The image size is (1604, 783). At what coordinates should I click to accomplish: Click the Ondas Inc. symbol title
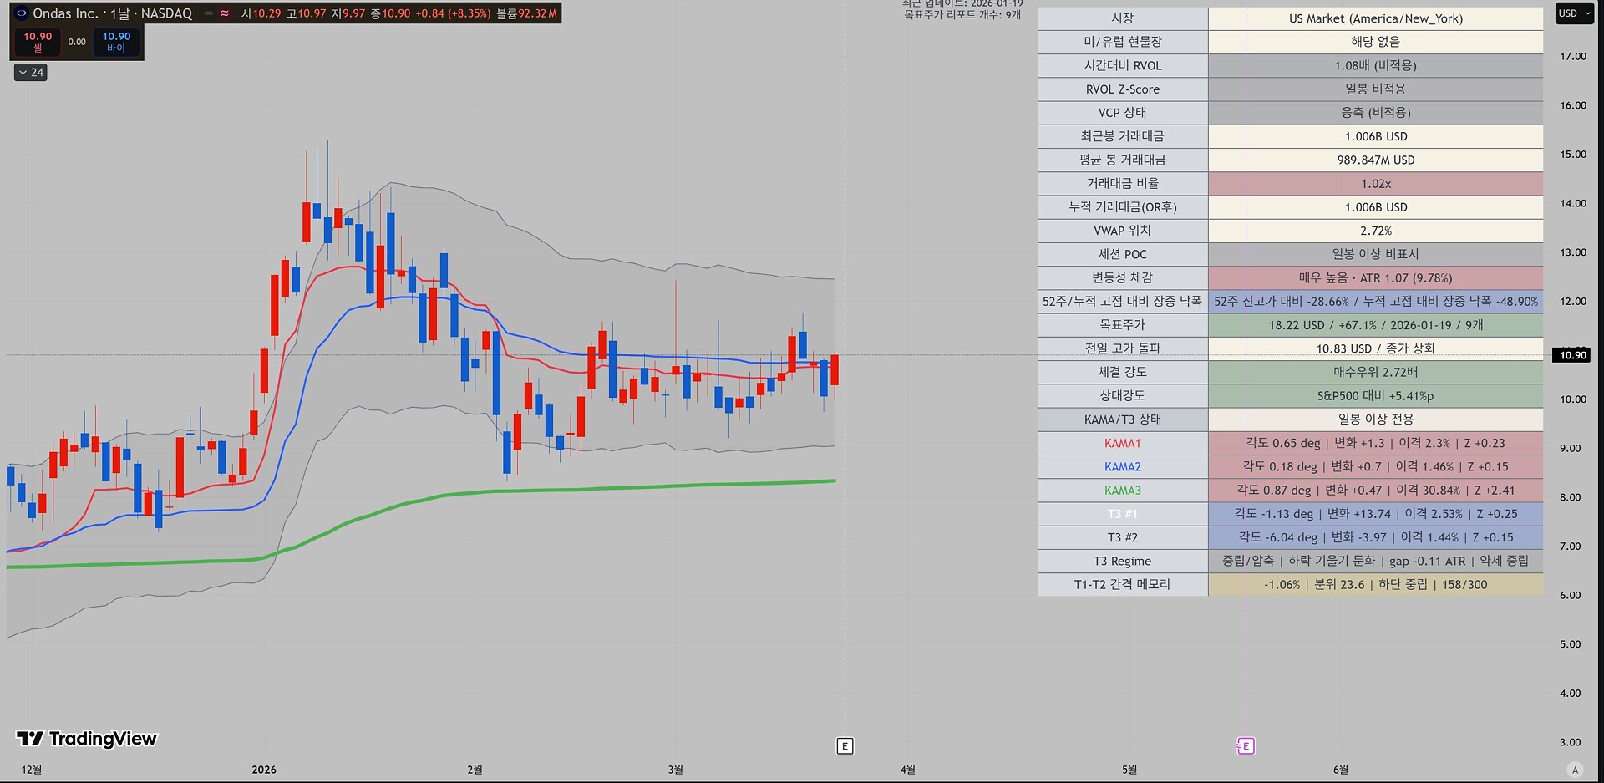[65, 13]
